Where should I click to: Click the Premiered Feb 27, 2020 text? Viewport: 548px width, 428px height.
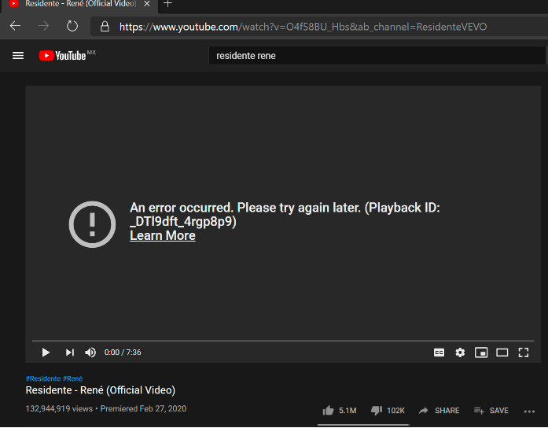tap(143, 409)
